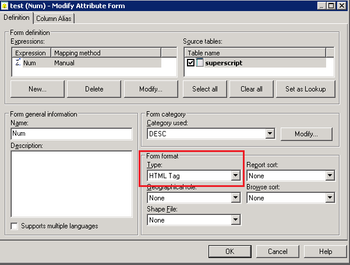The width and height of the screenshot is (350, 265).
Task: Click the Table name column header
Action: (x=255, y=53)
